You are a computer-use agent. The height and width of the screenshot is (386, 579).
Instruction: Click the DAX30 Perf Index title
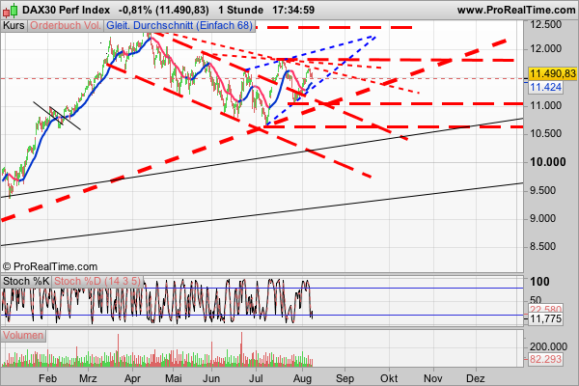(x=66, y=10)
